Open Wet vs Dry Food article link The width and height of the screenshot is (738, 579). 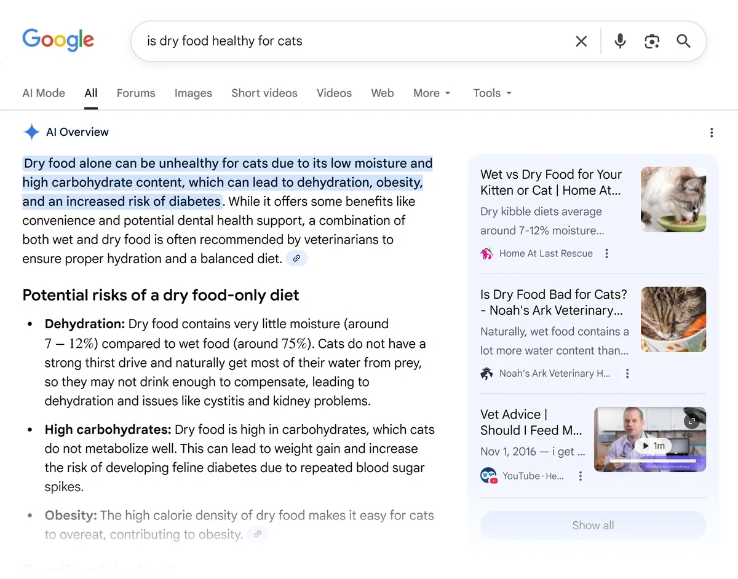[551, 182]
